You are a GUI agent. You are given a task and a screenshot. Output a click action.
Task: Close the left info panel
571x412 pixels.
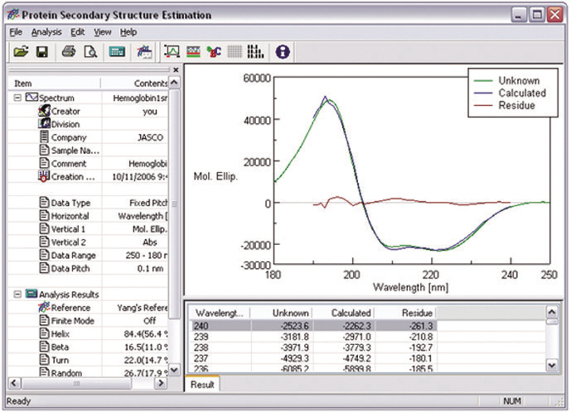176,69
